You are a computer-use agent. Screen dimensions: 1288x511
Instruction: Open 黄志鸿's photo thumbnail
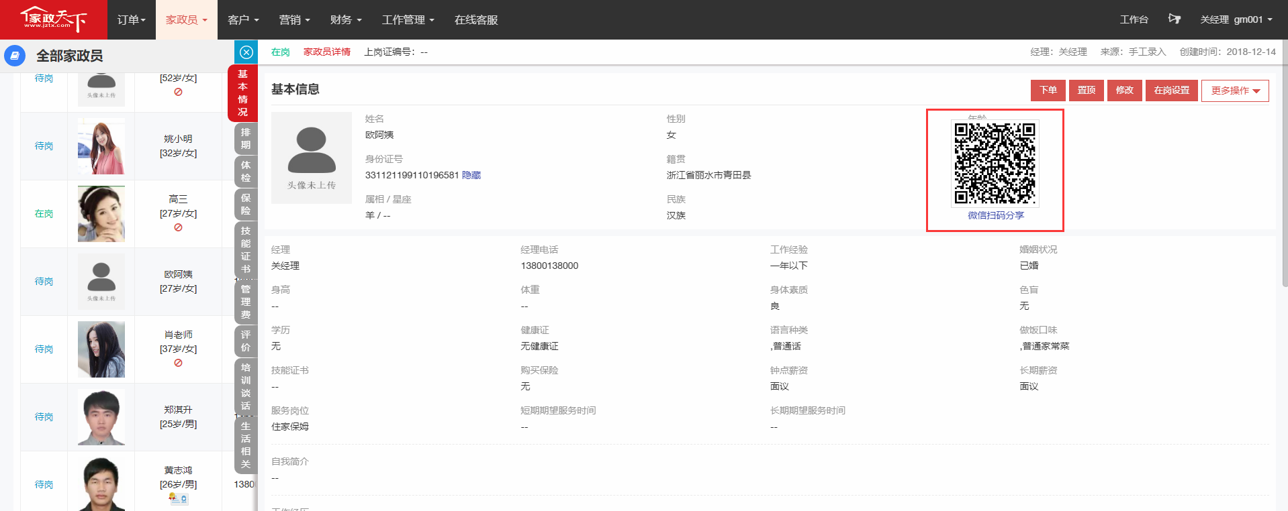pos(101,484)
